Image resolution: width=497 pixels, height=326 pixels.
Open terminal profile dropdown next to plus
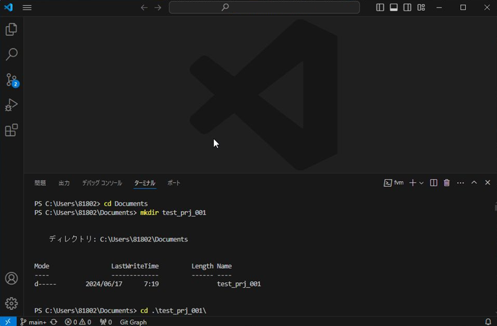click(421, 183)
